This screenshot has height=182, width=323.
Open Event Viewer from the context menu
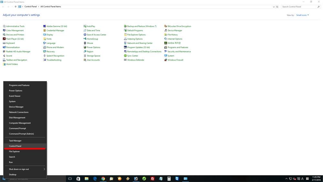coord(25,96)
